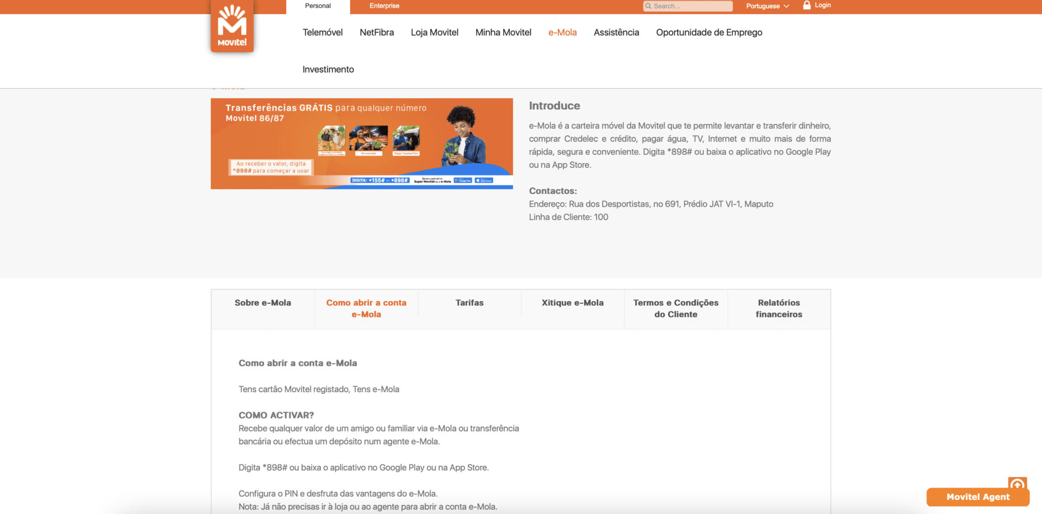Viewport: 1042px width, 514px height.
Task: Select the Personal tab
Action: pos(318,6)
